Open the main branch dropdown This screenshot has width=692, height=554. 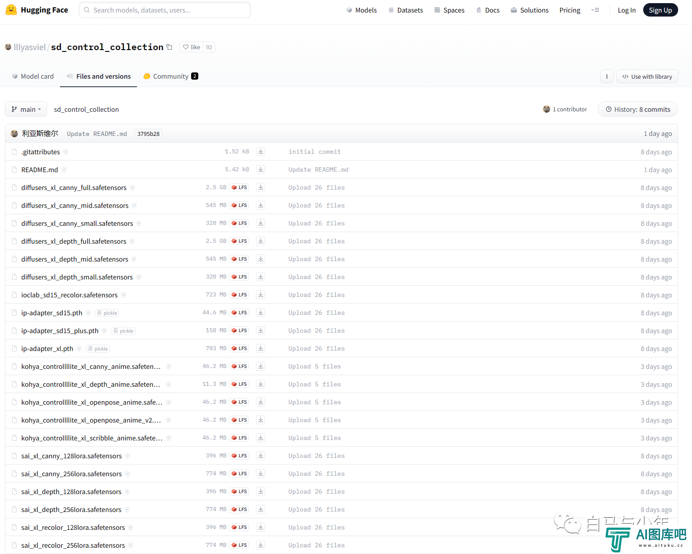pyautogui.click(x=26, y=109)
